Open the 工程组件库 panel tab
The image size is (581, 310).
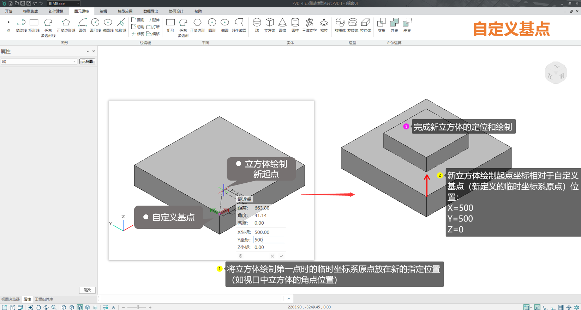(44, 299)
